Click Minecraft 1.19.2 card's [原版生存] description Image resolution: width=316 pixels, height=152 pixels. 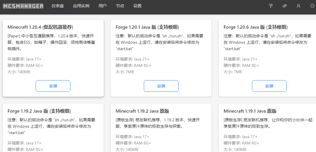click(158, 123)
